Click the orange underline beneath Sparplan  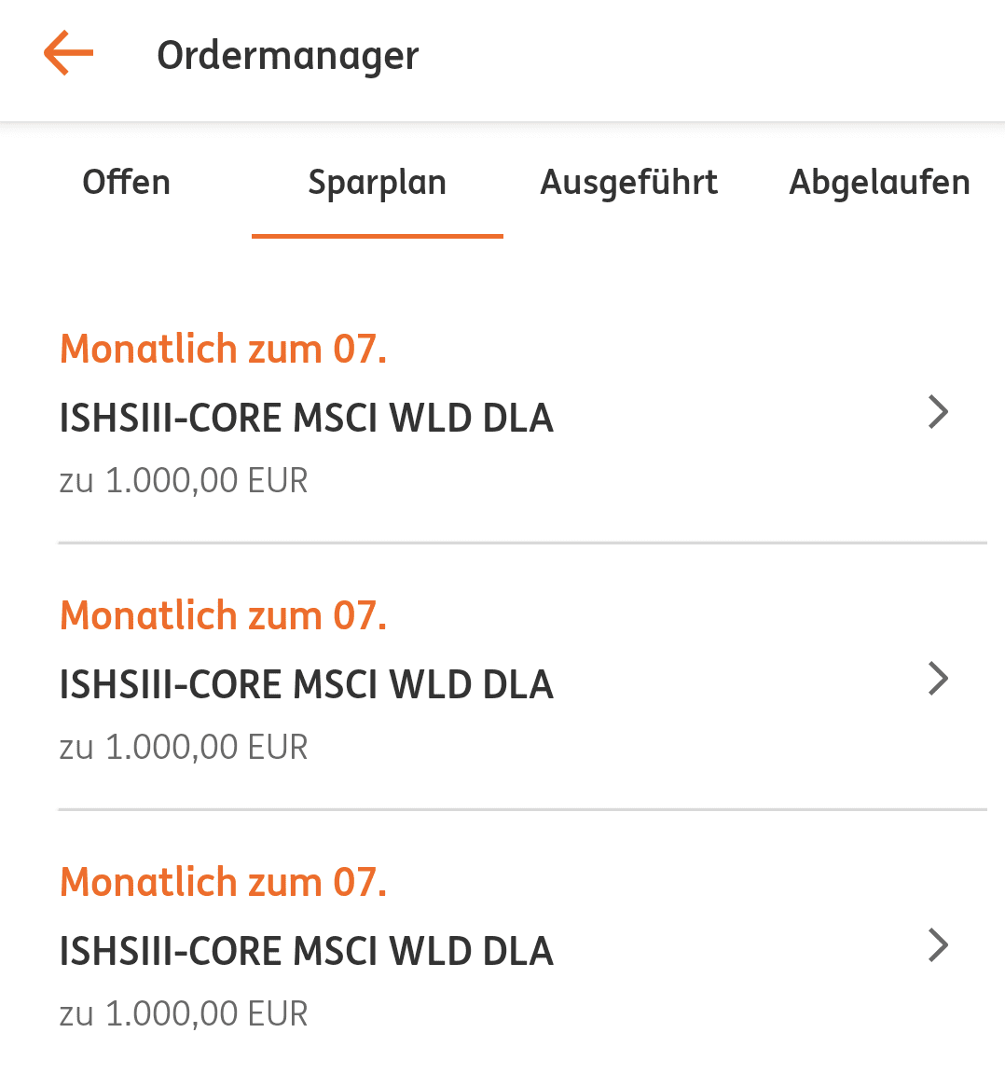pos(377,236)
